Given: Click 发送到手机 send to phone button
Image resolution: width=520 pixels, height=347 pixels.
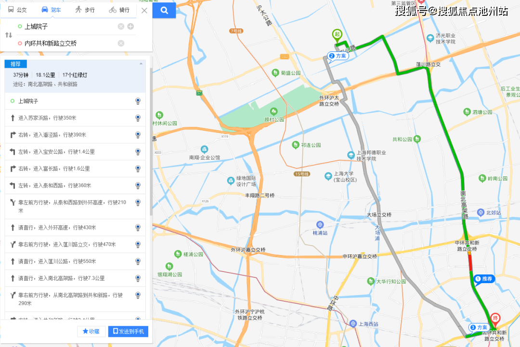Looking at the screenshot, I should click(x=128, y=332).
